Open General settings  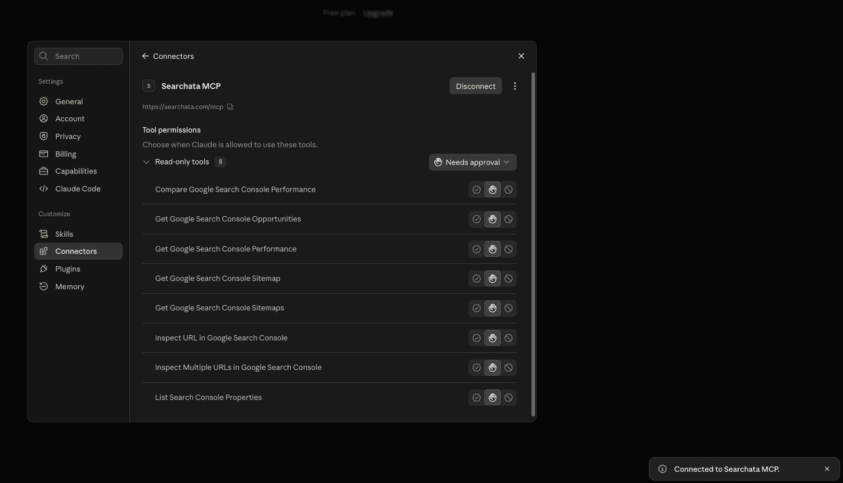(x=78, y=101)
